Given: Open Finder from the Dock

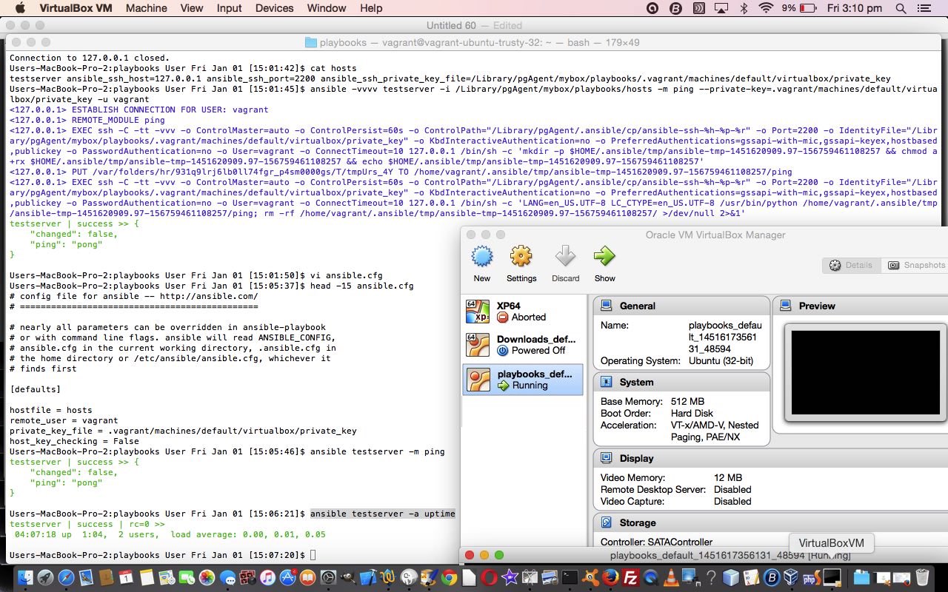Looking at the screenshot, I should (x=25, y=577).
